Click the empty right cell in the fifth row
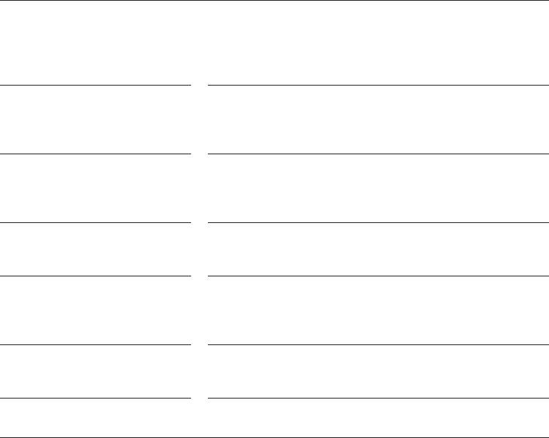549x438 pixels. click(378, 371)
